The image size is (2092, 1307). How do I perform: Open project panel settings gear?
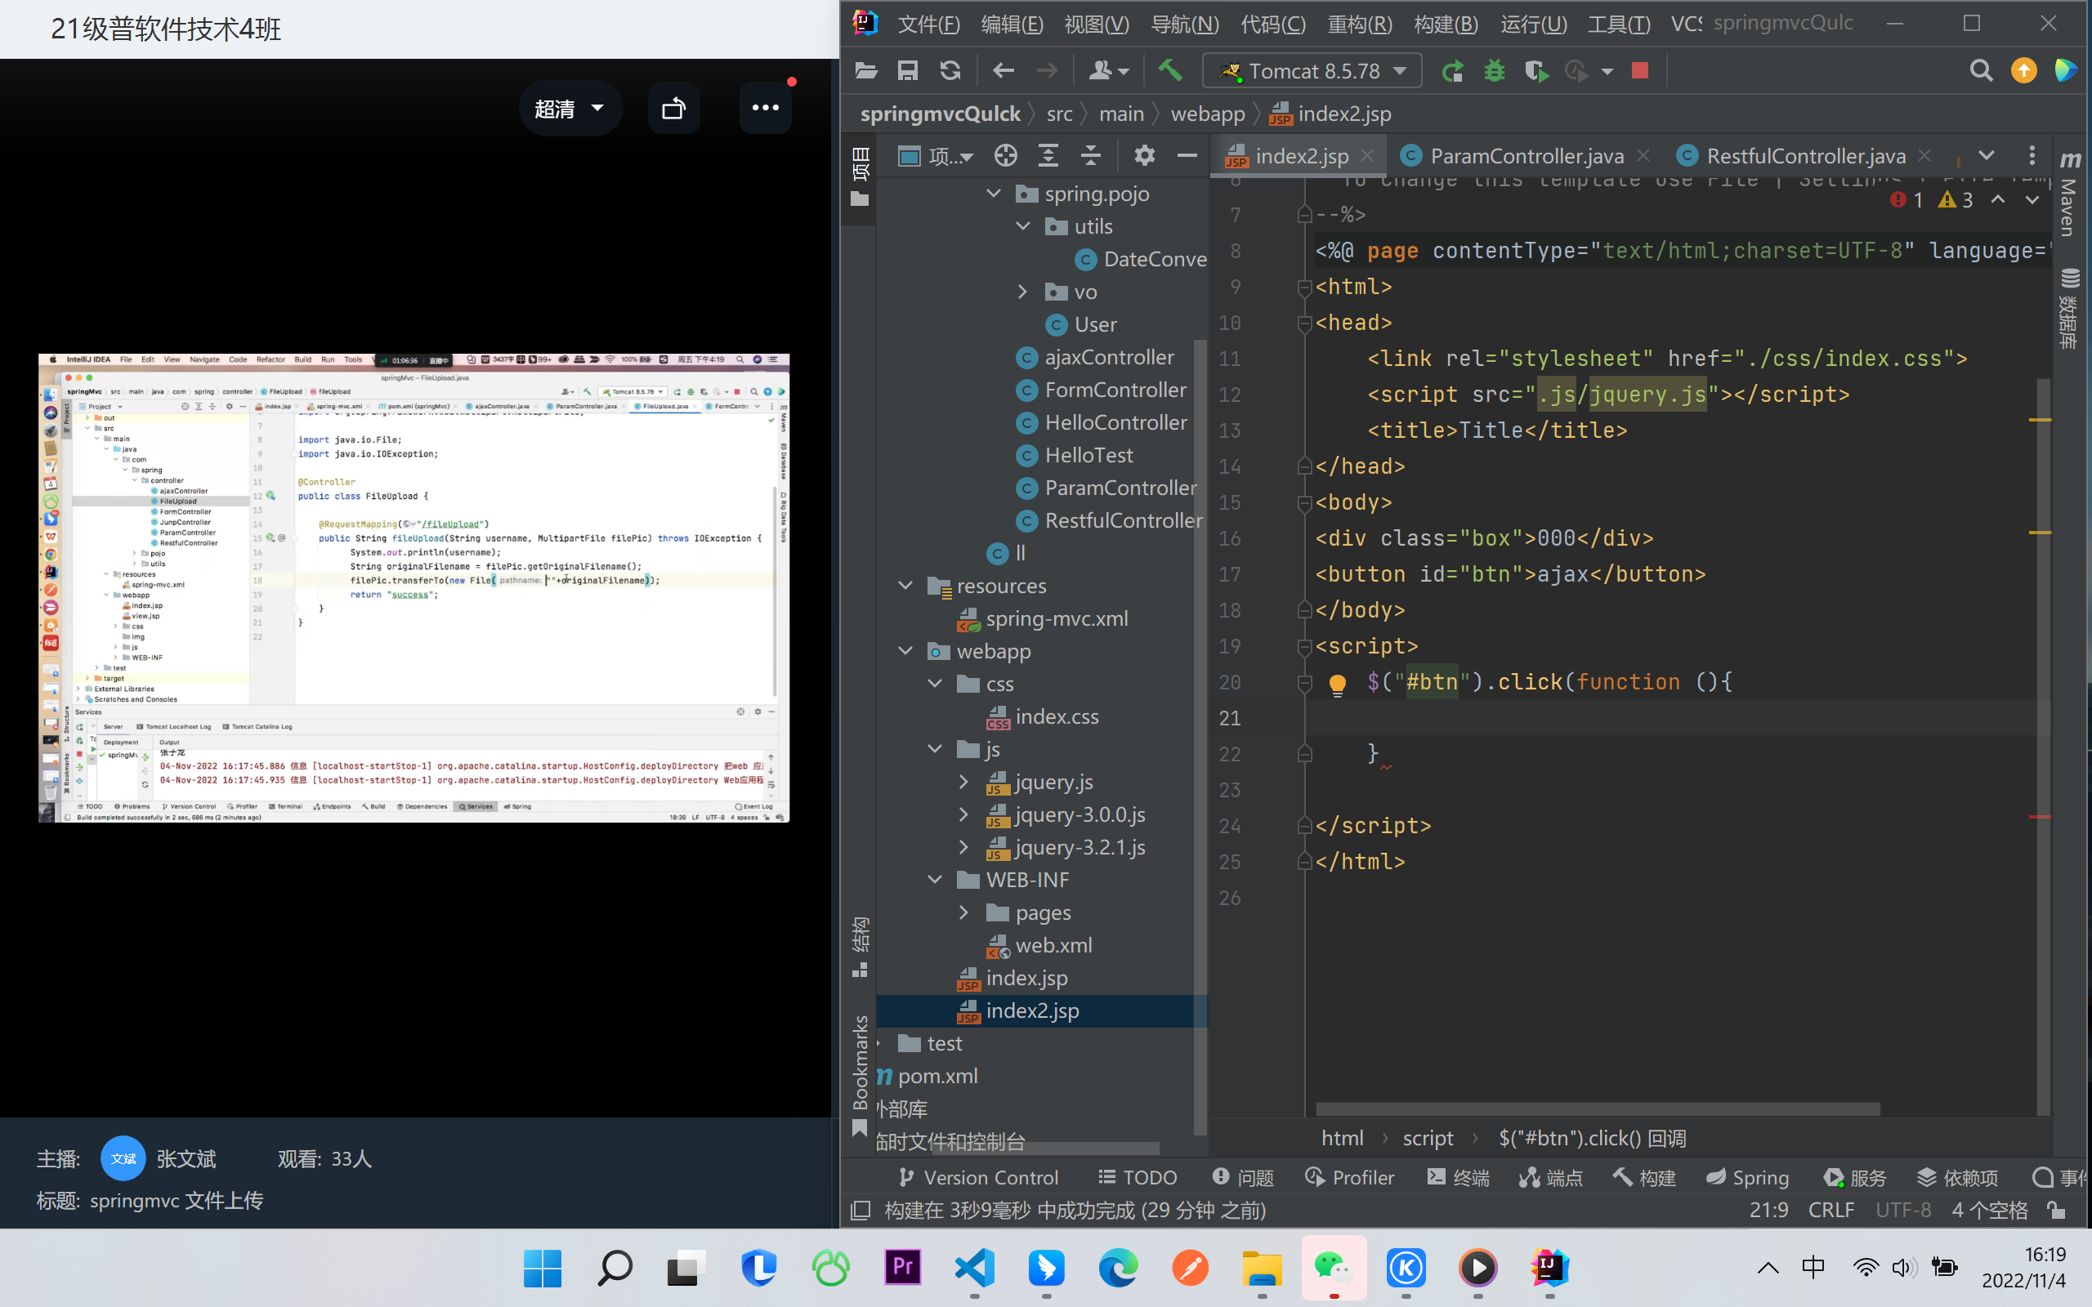pyautogui.click(x=1145, y=155)
